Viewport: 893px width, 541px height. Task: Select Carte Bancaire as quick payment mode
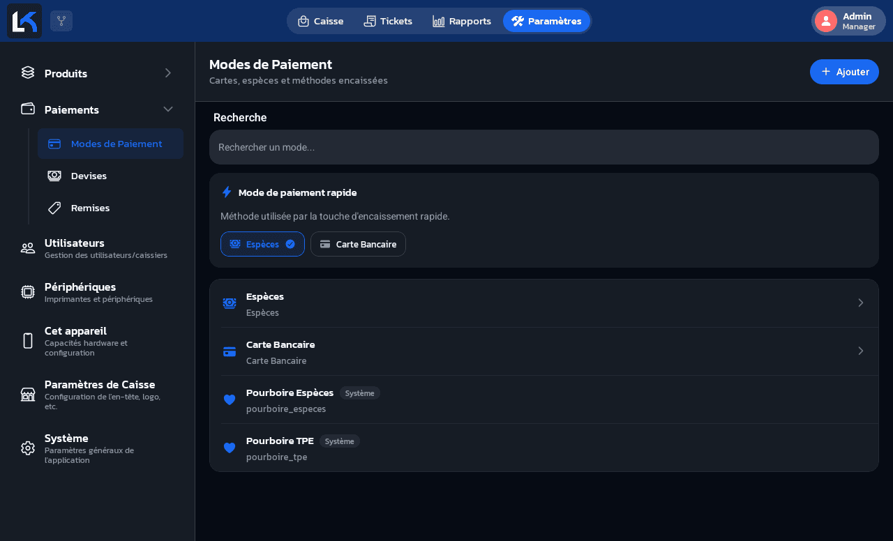point(358,244)
